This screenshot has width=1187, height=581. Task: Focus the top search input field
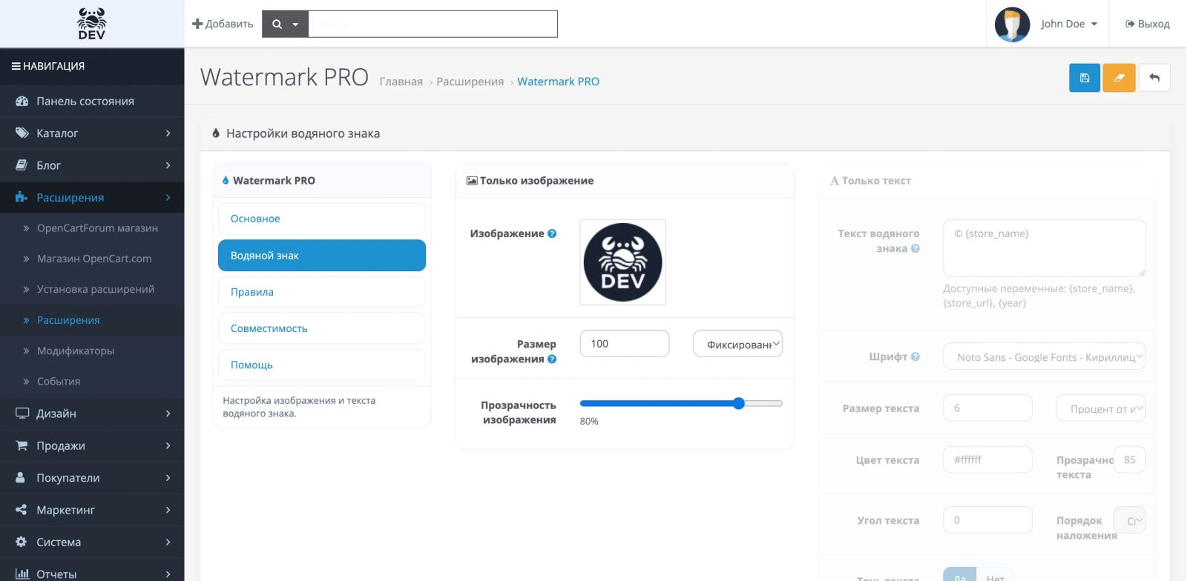point(433,24)
